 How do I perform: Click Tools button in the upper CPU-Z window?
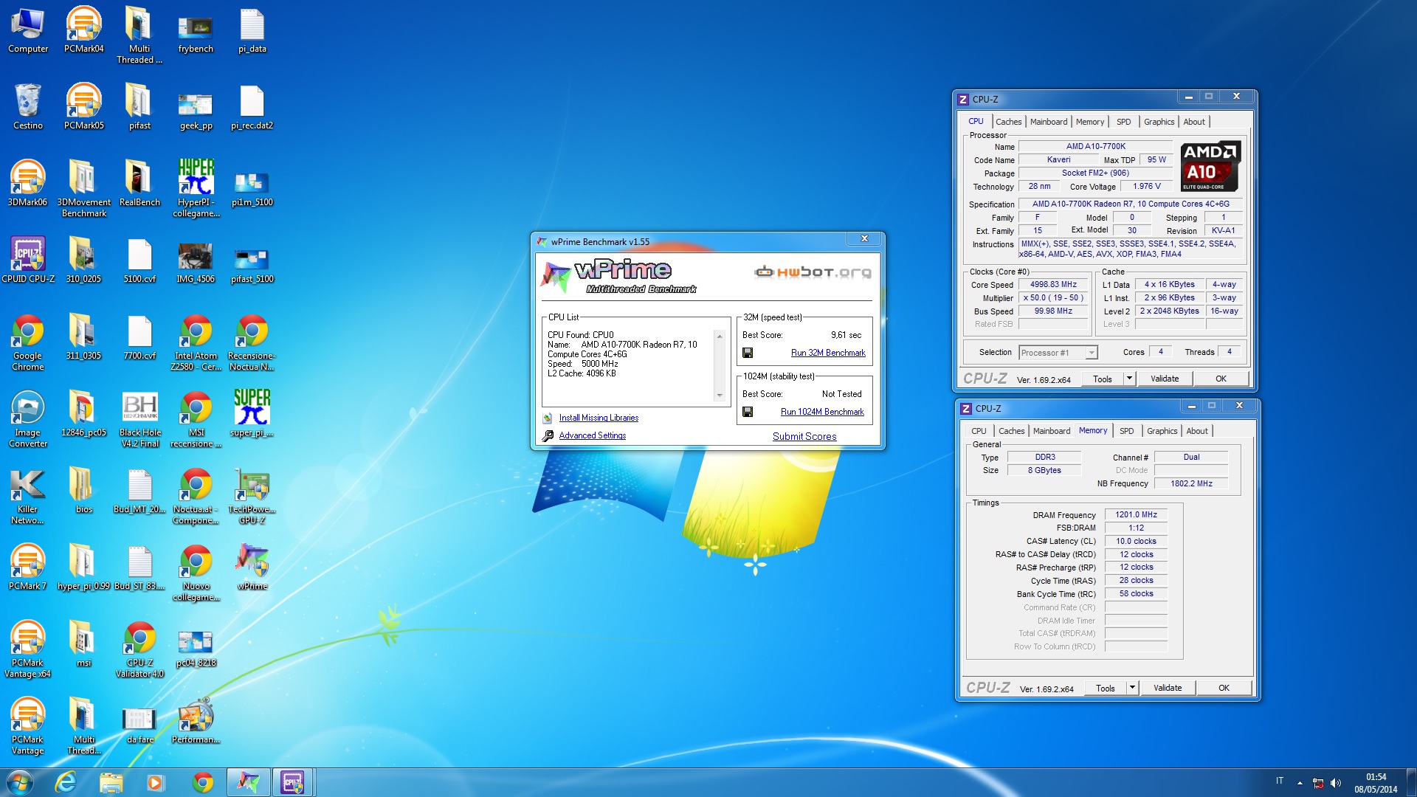pos(1103,379)
